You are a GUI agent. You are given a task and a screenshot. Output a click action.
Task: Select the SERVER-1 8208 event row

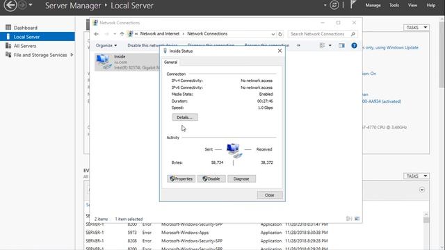pos(207,241)
